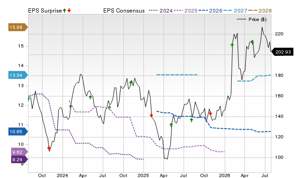
Task: Select the red miss arrow at the late-2023 price low
Action: pyautogui.click(x=49, y=148)
